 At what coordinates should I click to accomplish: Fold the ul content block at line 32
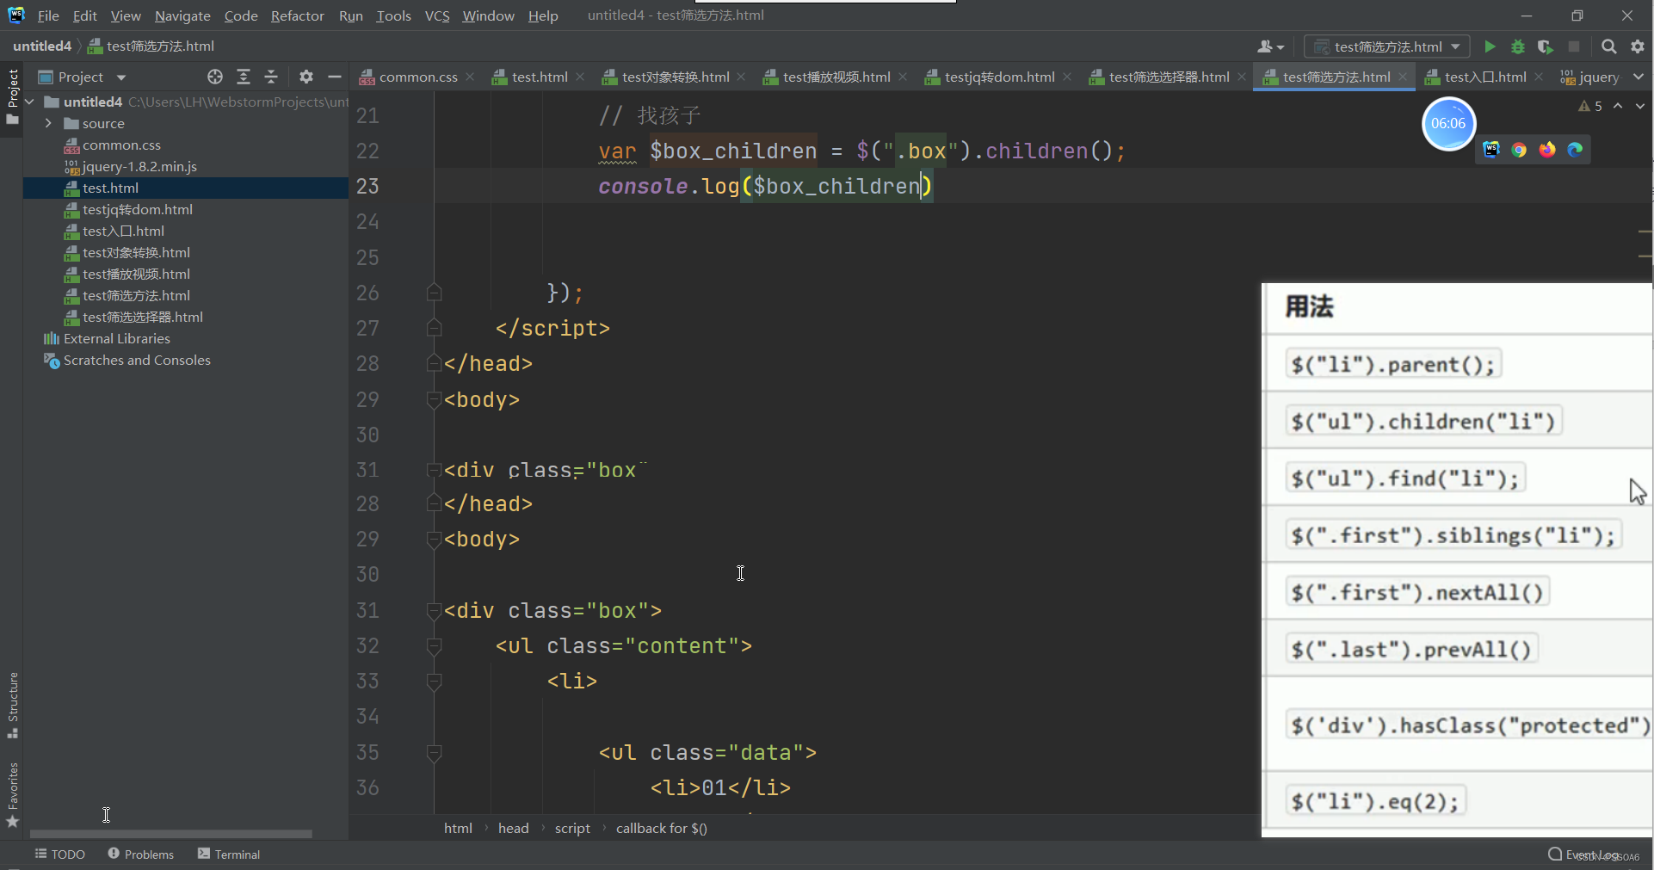(x=435, y=646)
